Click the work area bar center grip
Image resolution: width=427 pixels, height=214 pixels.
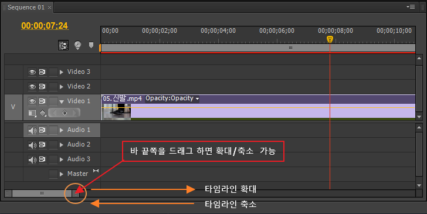290,48
